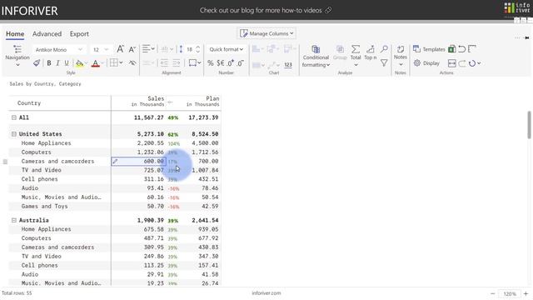Click the Audio 78.46 plan value
Screen dimensions: 533x300
(210, 188)
